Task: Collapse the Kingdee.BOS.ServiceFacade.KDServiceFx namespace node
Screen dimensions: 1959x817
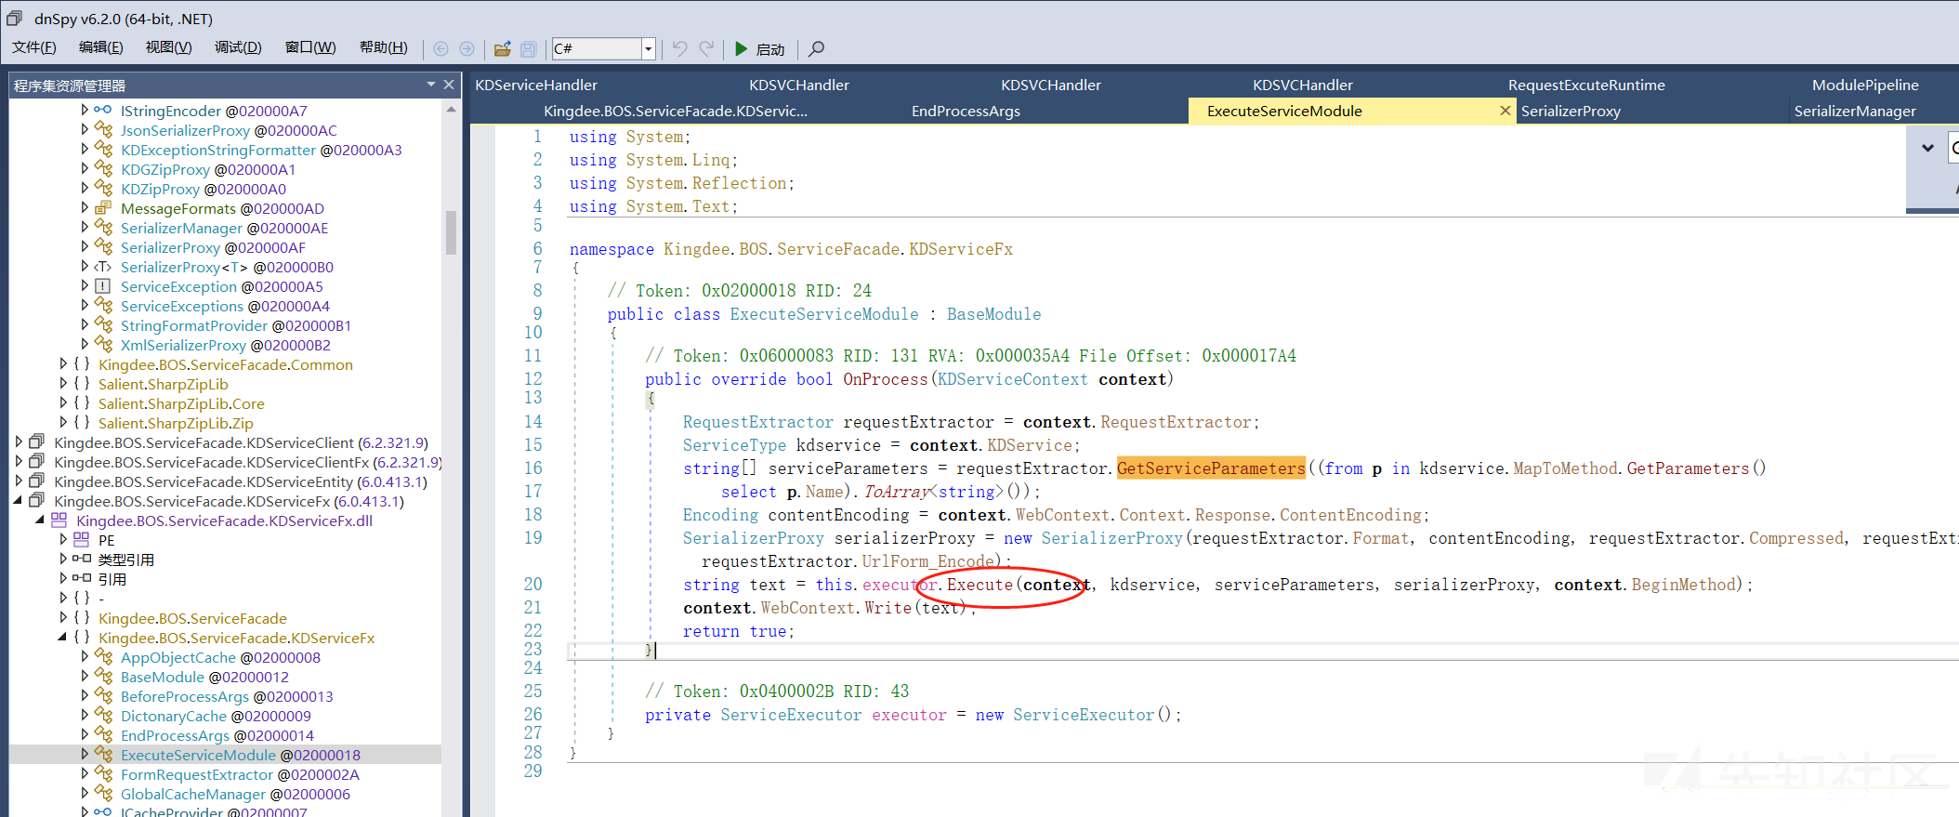Action: pos(62,638)
